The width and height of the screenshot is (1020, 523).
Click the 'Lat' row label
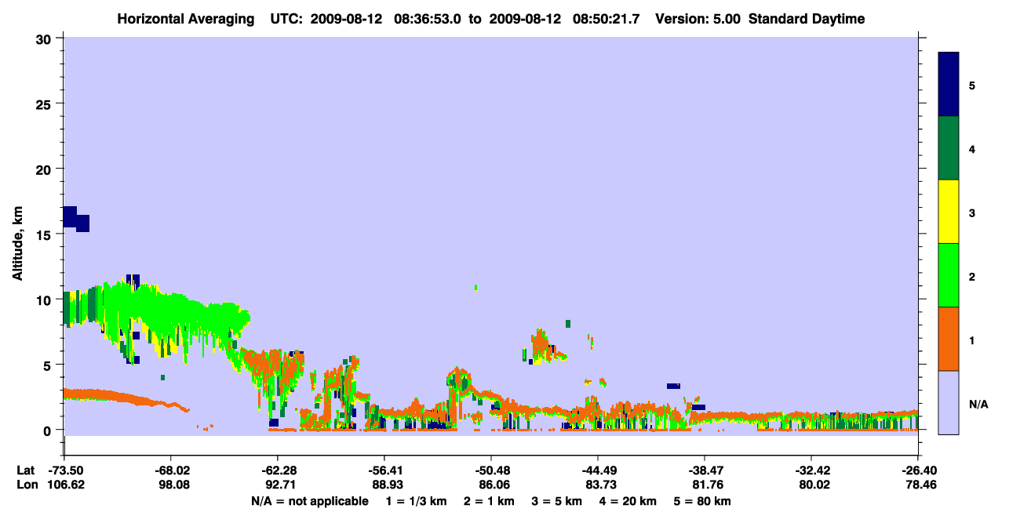pyautogui.click(x=26, y=470)
